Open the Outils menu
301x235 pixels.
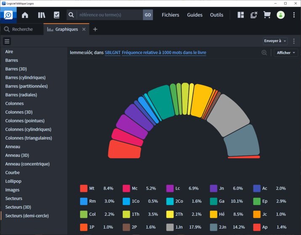click(x=216, y=15)
